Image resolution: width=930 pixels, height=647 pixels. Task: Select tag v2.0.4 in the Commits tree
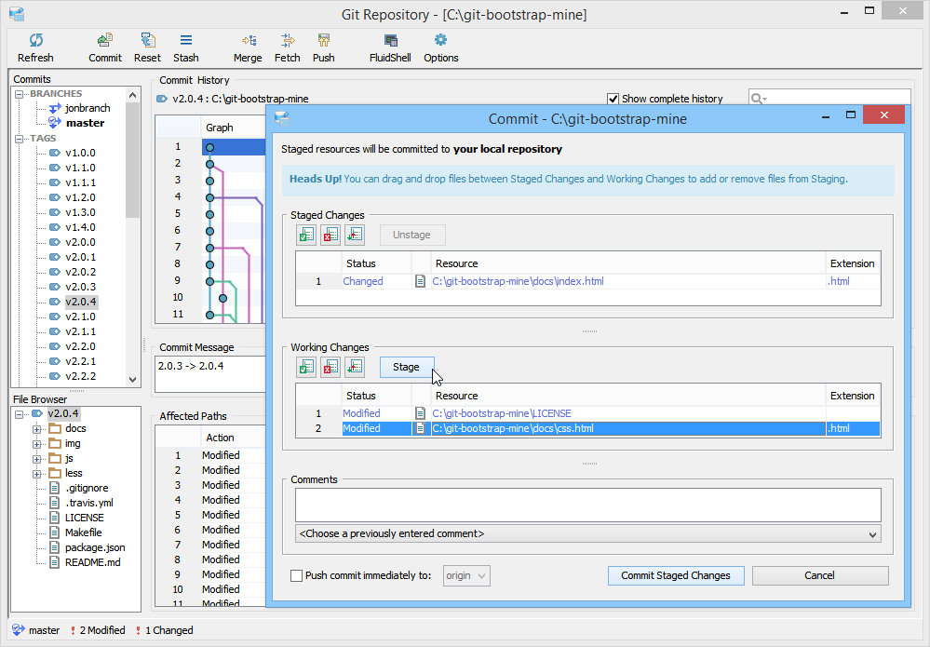click(x=81, y=302)
